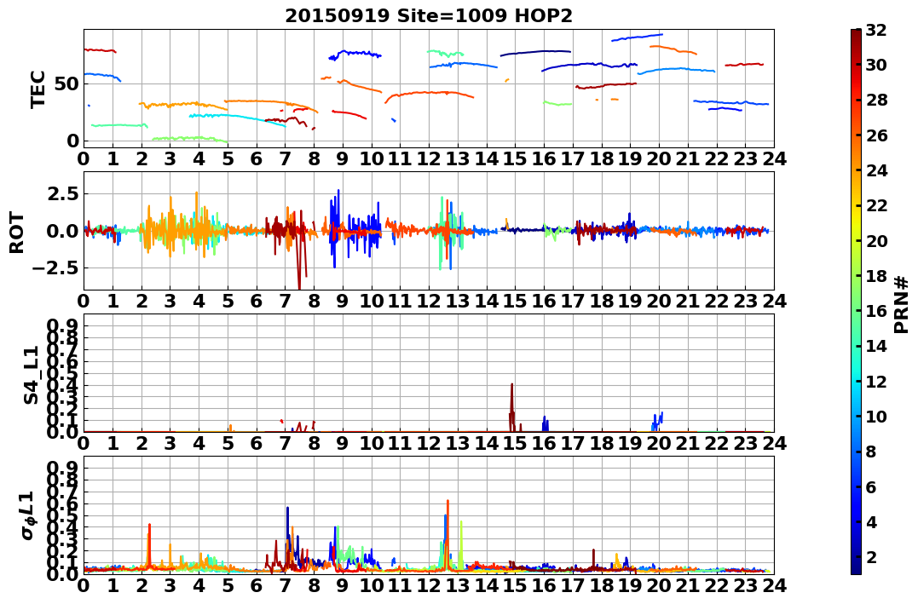This screenshot has height=604, width=918.
Task: Click the −2.5 tick on ROT axis
Action: tap(57, 268)
